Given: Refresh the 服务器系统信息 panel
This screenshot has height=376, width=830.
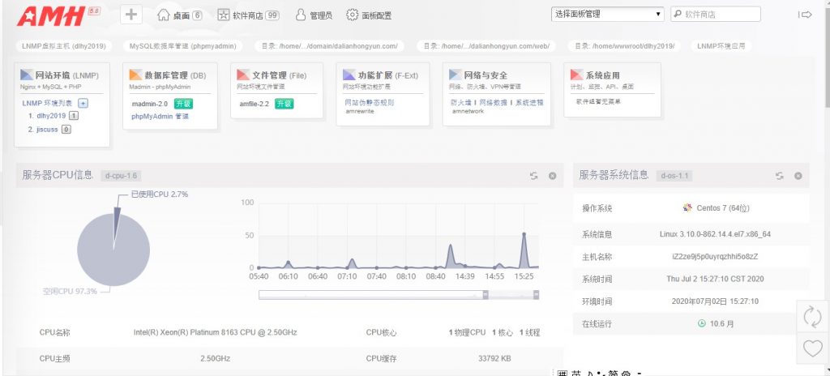Looking at the screenshot, I should (779, 176).
